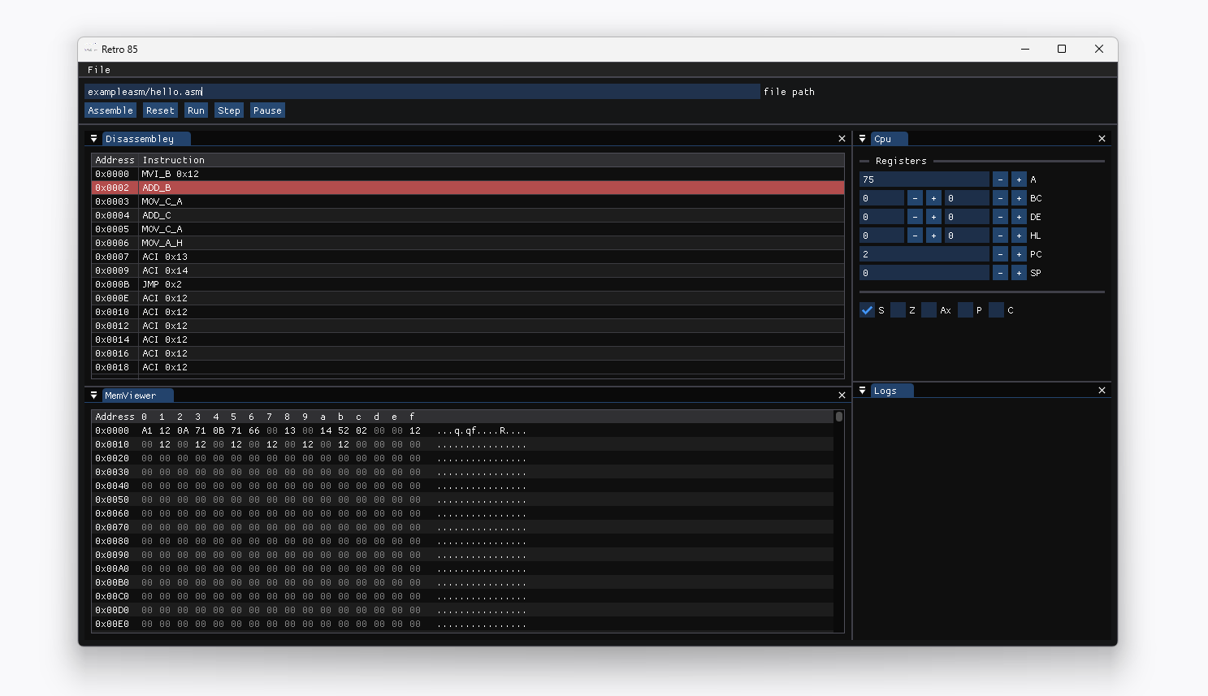Collapse the Disassembley panel
1208x696 pixels.
[x=93, y=139]
